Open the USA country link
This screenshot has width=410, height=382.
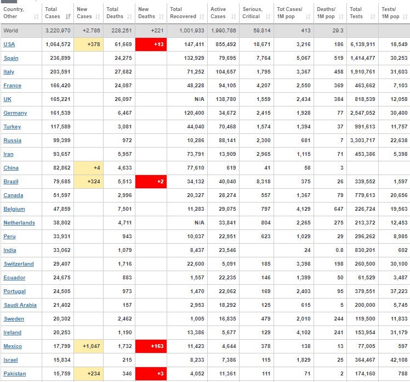9,44
